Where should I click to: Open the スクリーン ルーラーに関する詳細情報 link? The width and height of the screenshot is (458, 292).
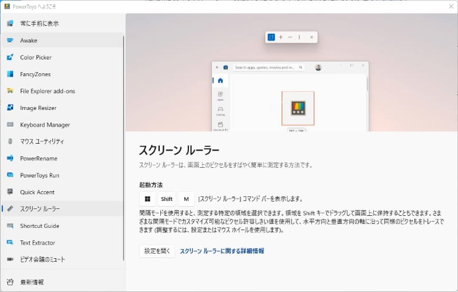point(222,251)
